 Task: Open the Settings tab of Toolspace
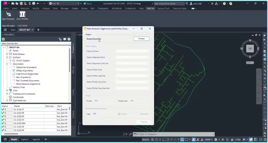(73, 70)
